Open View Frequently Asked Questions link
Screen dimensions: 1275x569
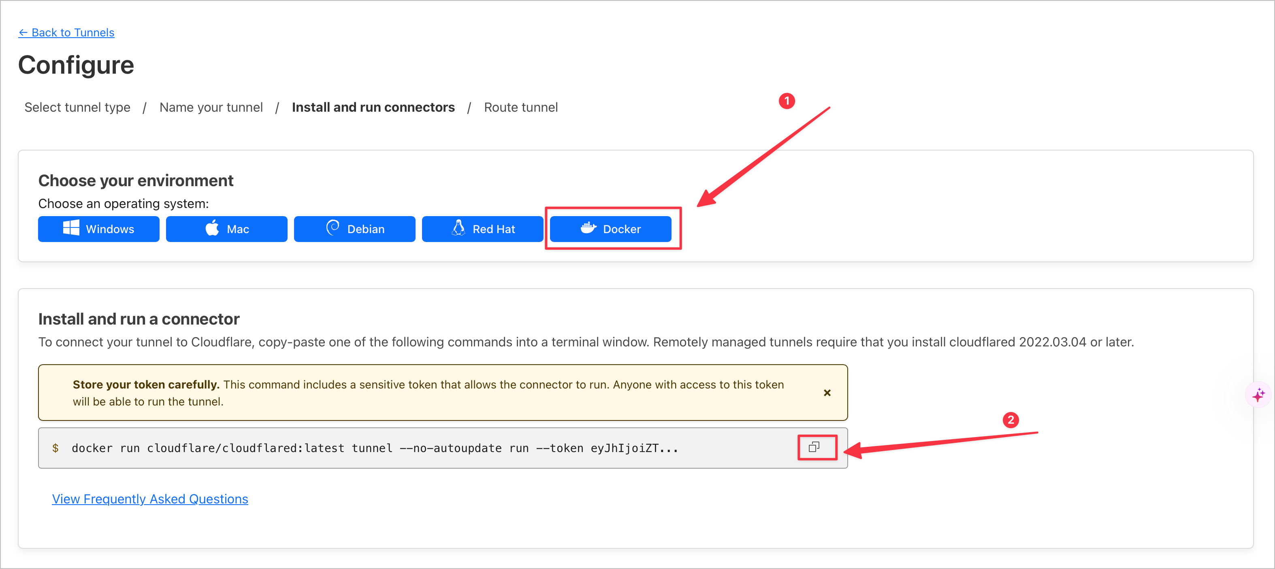[x=150, y=499]
